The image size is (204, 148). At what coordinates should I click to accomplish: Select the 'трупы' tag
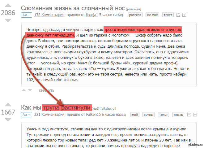149,115
